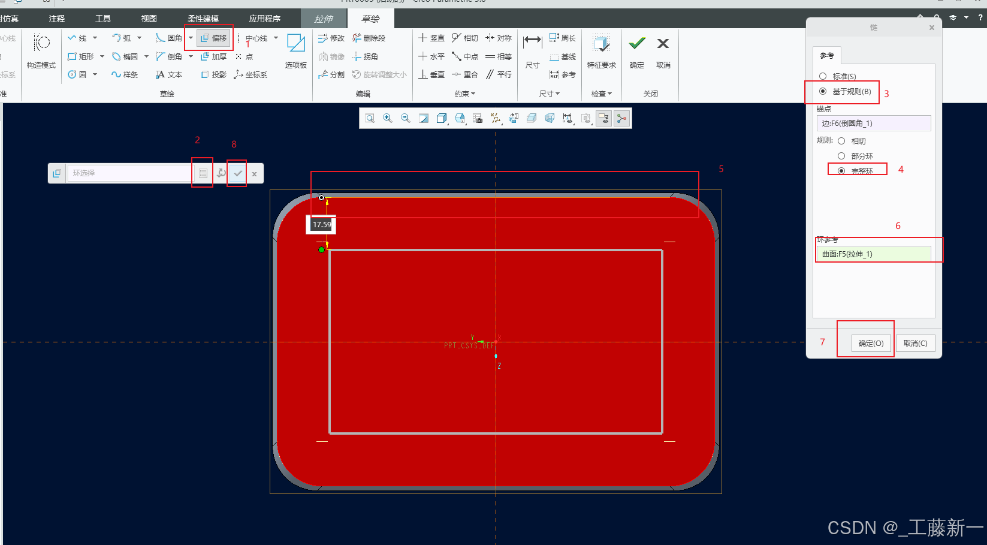Open the 矩形 tool dropdown arrow
The width and height of the screenshot is (987, 545).
click(102, 56)
